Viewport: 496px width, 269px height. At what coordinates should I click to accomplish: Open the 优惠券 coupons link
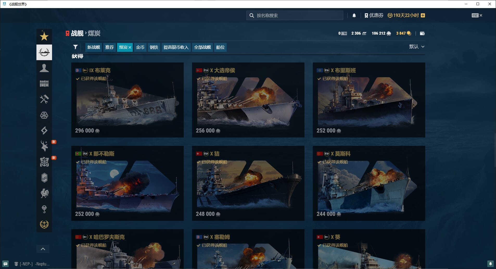coord(374,15)
